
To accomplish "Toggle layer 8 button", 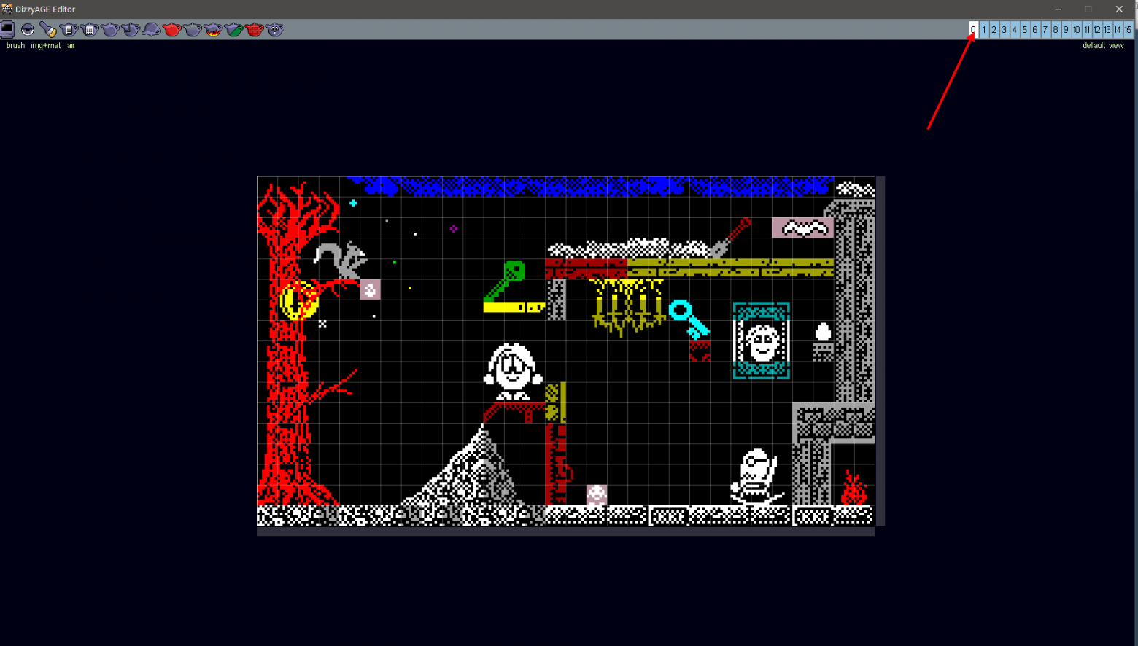I will point(1056,29).
